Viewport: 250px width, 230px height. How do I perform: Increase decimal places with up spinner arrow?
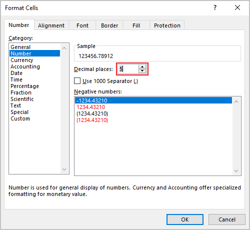(x=142, y=67)
